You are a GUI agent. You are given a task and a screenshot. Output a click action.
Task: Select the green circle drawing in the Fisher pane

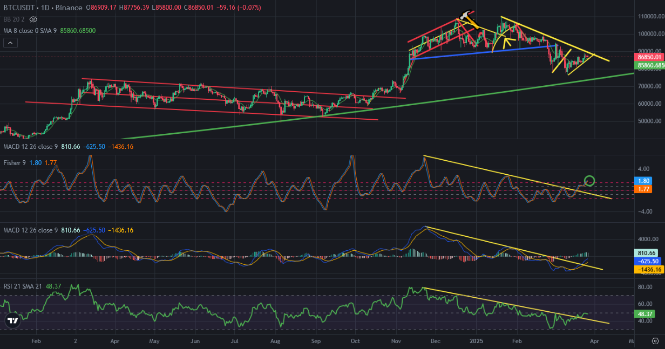[589, 181]
